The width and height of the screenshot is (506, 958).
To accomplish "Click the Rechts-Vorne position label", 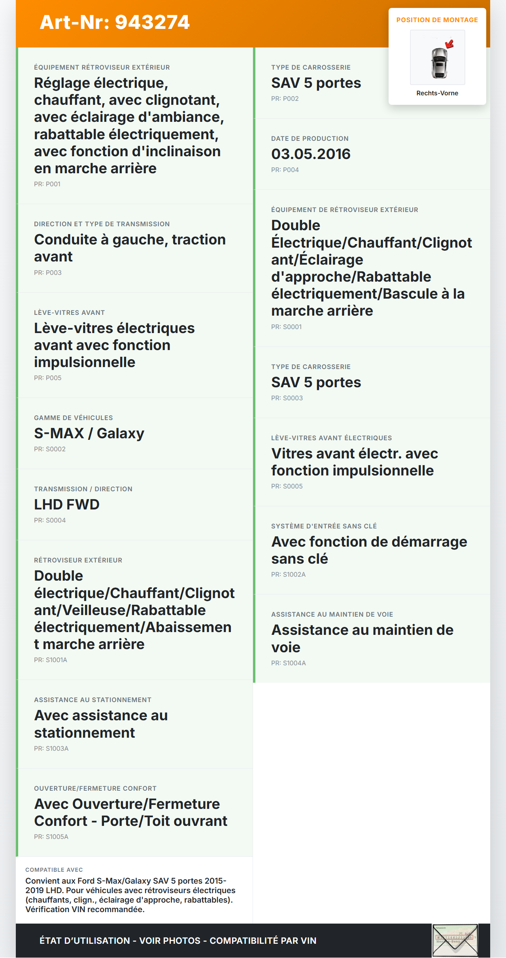I will pos(437,93).
